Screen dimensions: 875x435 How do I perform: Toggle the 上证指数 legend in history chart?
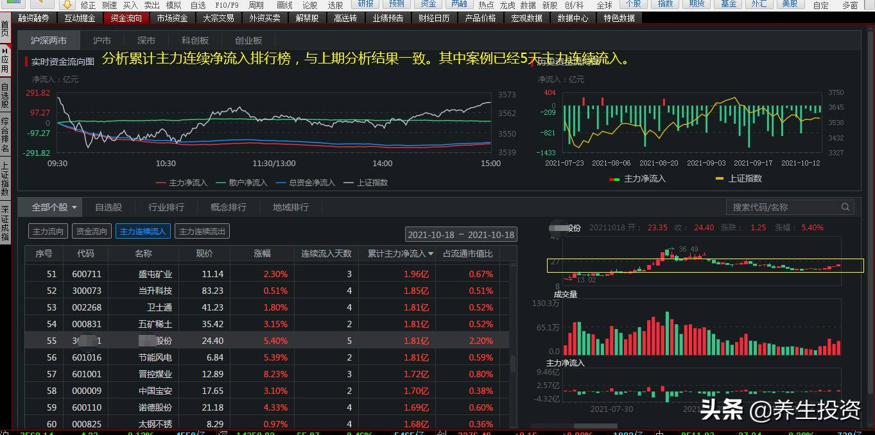coord(720,179)
